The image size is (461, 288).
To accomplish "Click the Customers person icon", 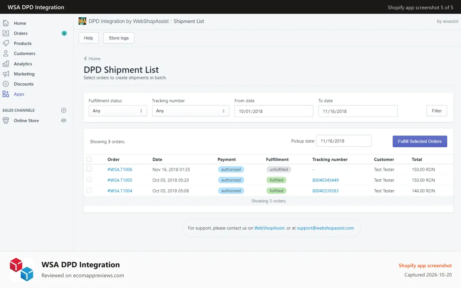I will click(6, 53).
